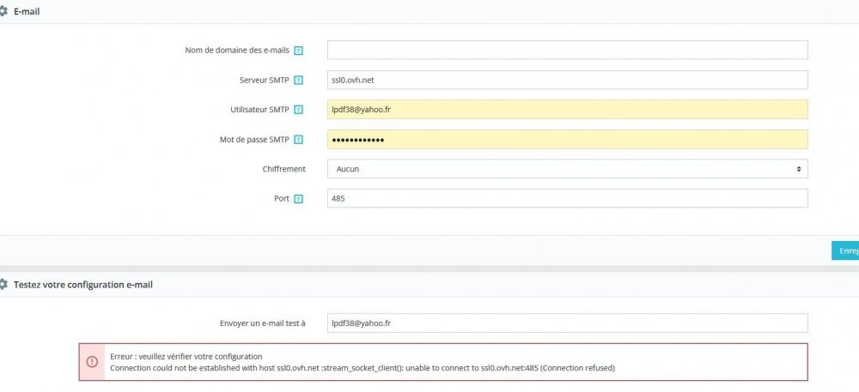Click help icon next to Port
Image resolution: width=859 pixels, height=392 pixels.
[299, 198]
